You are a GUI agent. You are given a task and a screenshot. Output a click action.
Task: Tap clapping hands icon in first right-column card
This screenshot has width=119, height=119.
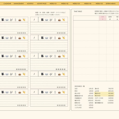point(64,20)
